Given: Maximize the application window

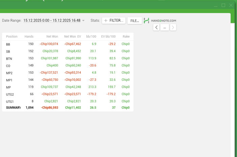Looking at the screenshot, I should pyautogui.click(x=223, y=5).
